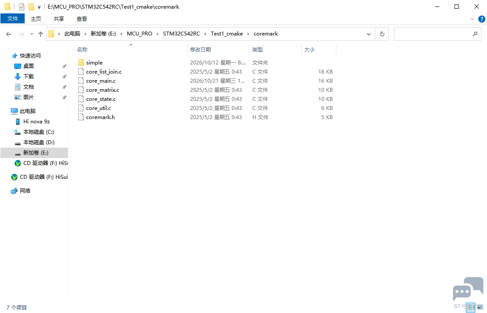Click the 网络 network icon in the sidebar
This screenshot has width=487, height=313.
click(14, 190)
